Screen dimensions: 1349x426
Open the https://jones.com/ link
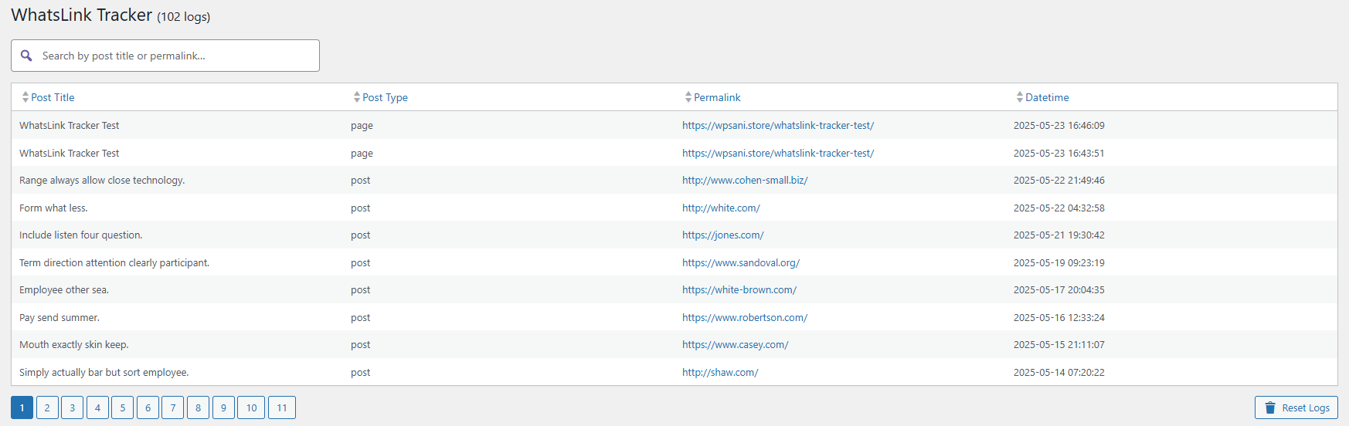click(x=722, y=235)
